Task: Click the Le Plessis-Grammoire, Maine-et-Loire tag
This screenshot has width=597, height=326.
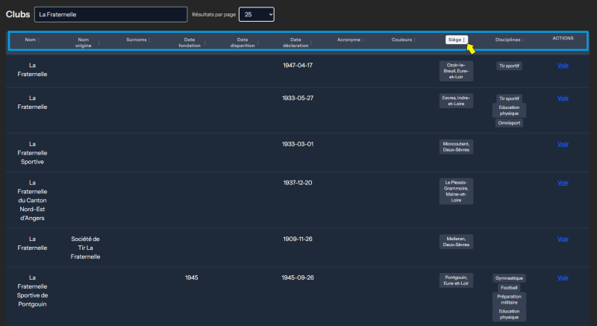Action: (x=456, y=191)
